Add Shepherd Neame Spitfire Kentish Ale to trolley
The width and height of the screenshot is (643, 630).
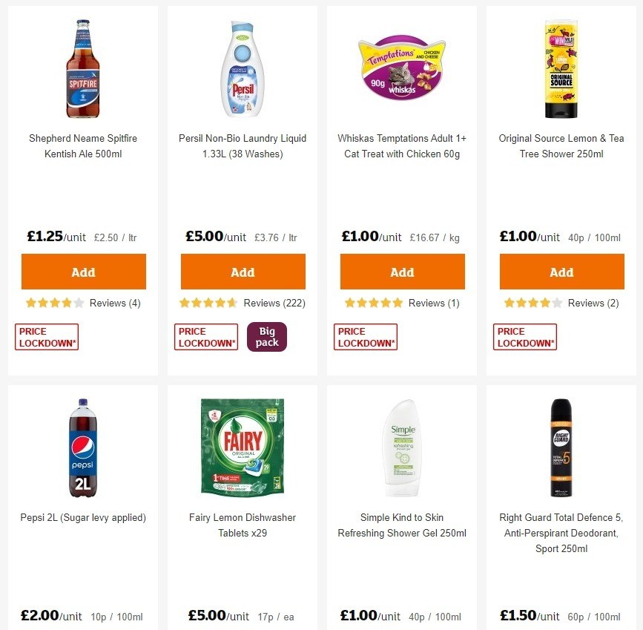point(83,272)
